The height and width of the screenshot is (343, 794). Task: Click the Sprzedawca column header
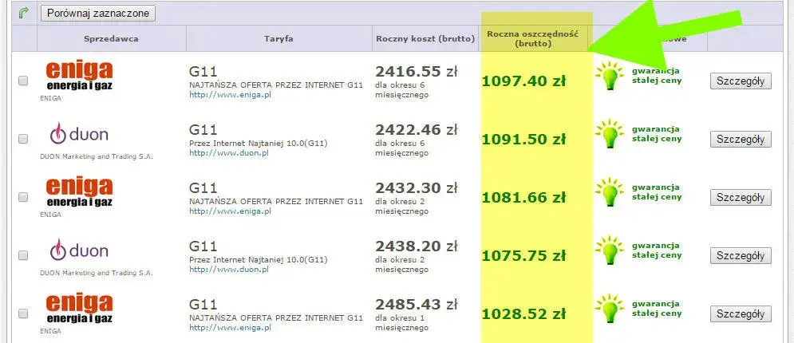[111, 38]
